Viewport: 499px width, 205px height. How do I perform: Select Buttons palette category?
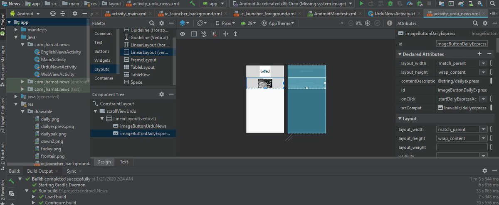(x=102, y=51)
